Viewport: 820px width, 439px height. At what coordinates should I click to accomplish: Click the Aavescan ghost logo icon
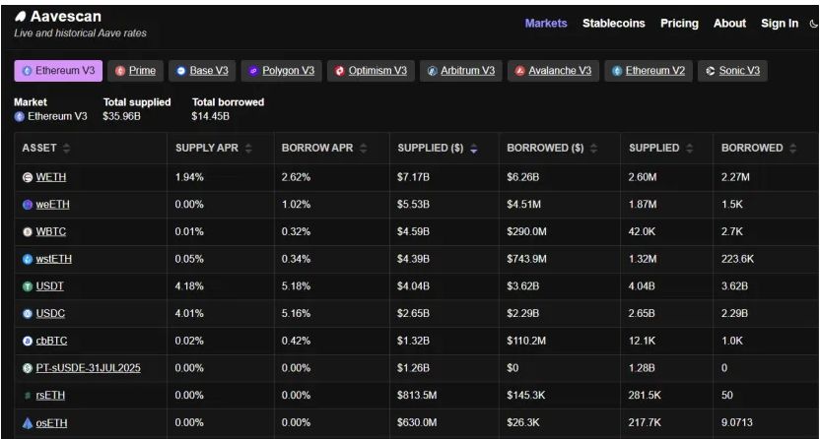click(x=21, y=17)
